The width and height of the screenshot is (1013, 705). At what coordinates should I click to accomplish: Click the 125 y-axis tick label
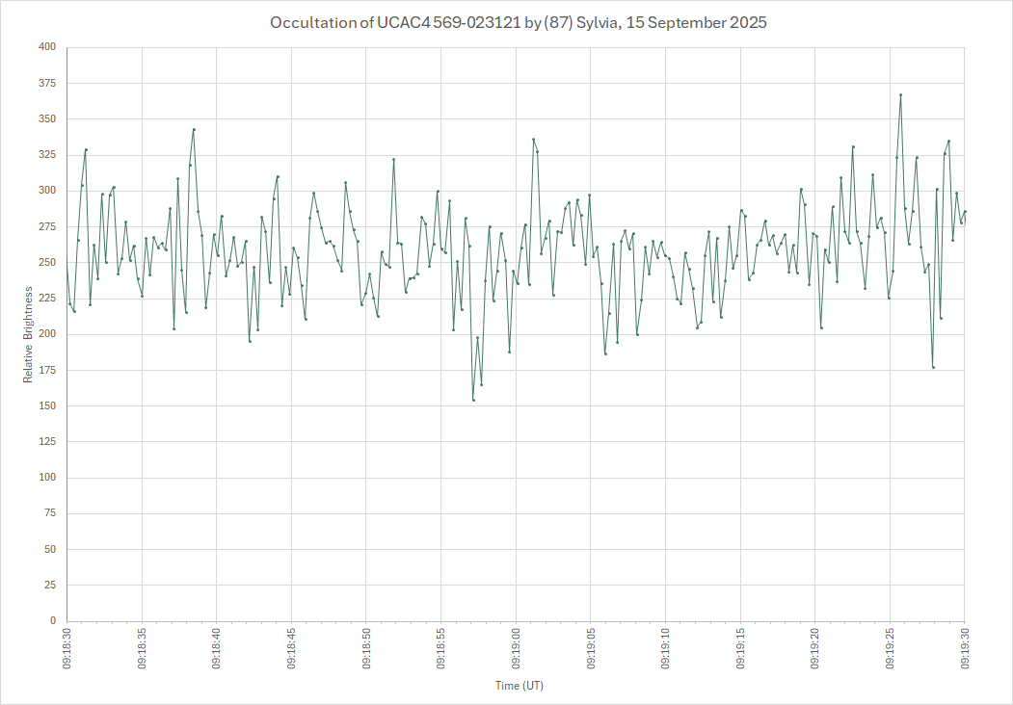[47, 442]
